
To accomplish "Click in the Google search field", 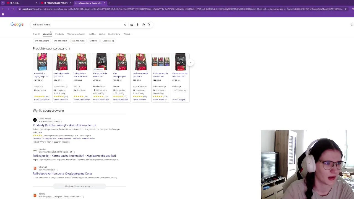I will (77, 25).
